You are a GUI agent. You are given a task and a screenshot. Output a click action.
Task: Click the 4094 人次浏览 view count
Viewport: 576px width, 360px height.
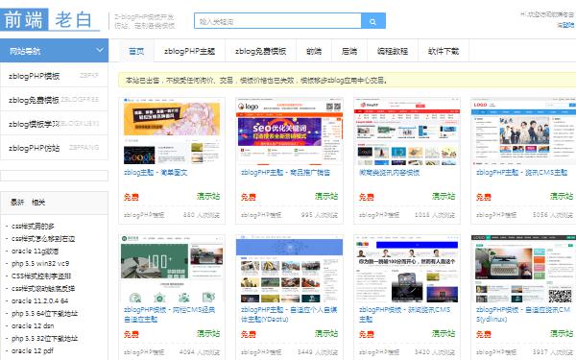tap(200, 352)
